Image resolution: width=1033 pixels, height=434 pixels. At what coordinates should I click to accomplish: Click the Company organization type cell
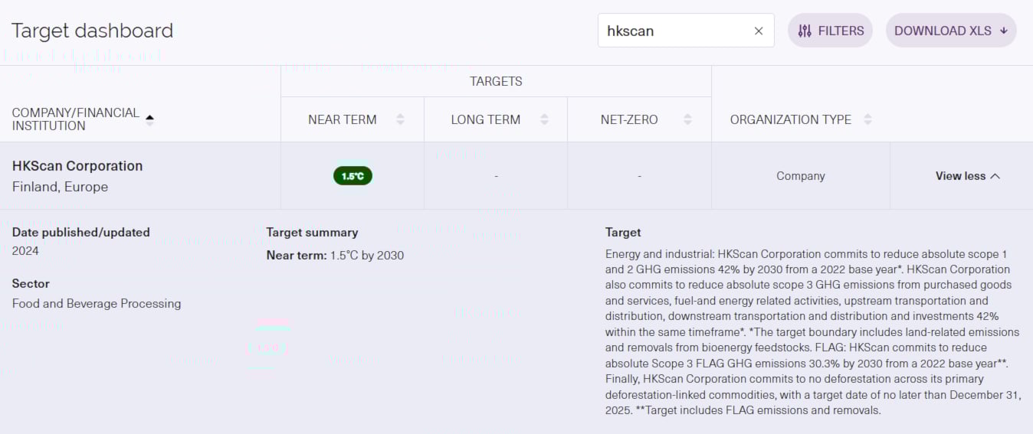click(x=800, y=176)
